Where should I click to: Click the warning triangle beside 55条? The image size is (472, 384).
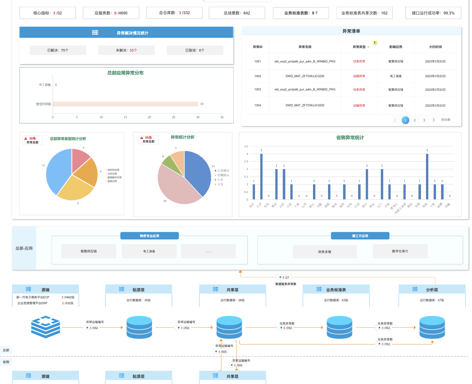point(142,138)
